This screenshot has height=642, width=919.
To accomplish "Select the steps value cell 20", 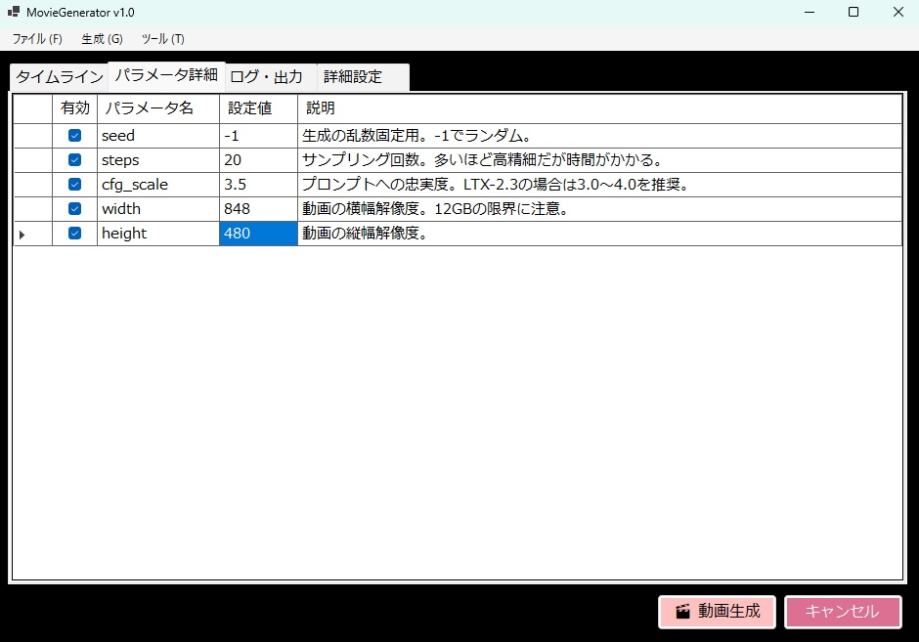I will (258, 160).
